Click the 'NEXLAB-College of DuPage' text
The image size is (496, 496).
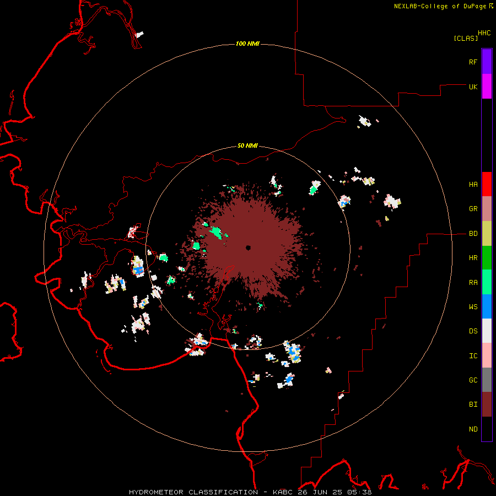point(440,6)
